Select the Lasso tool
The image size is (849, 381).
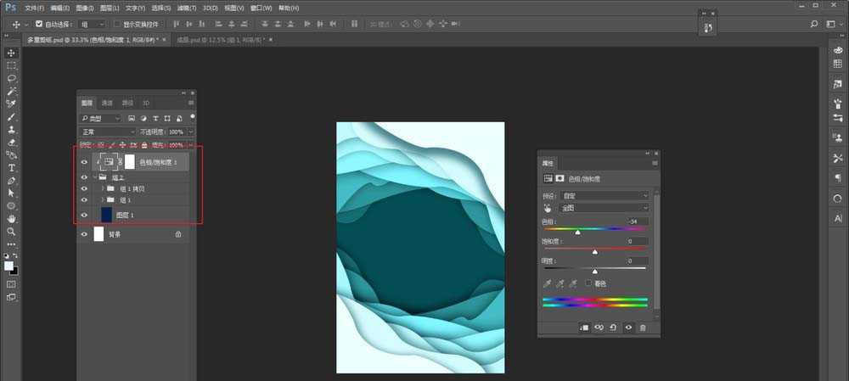(x=11, y=77)
